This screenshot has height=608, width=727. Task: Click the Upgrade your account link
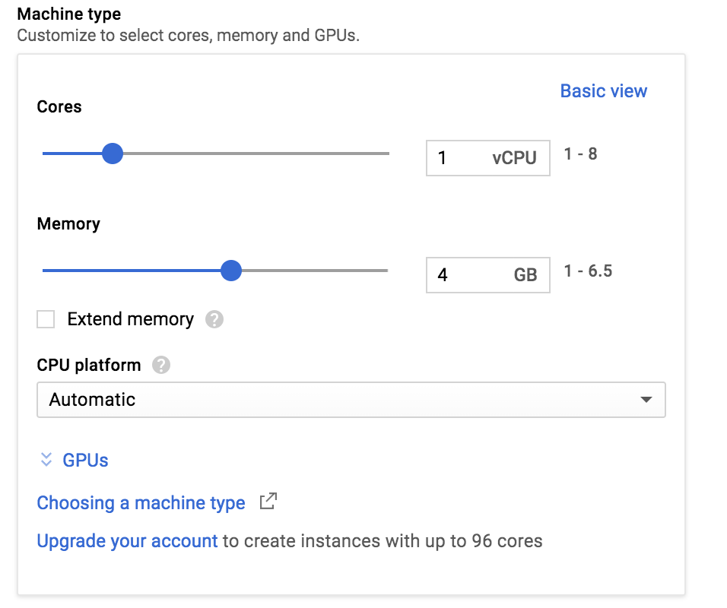[x=127, y=541]
